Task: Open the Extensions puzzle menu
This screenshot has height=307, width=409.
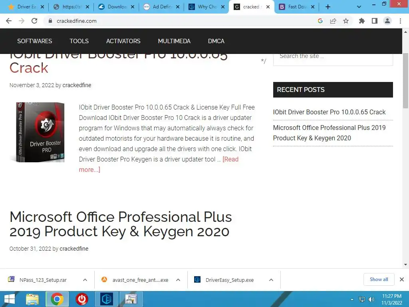Action: (362, 21)
